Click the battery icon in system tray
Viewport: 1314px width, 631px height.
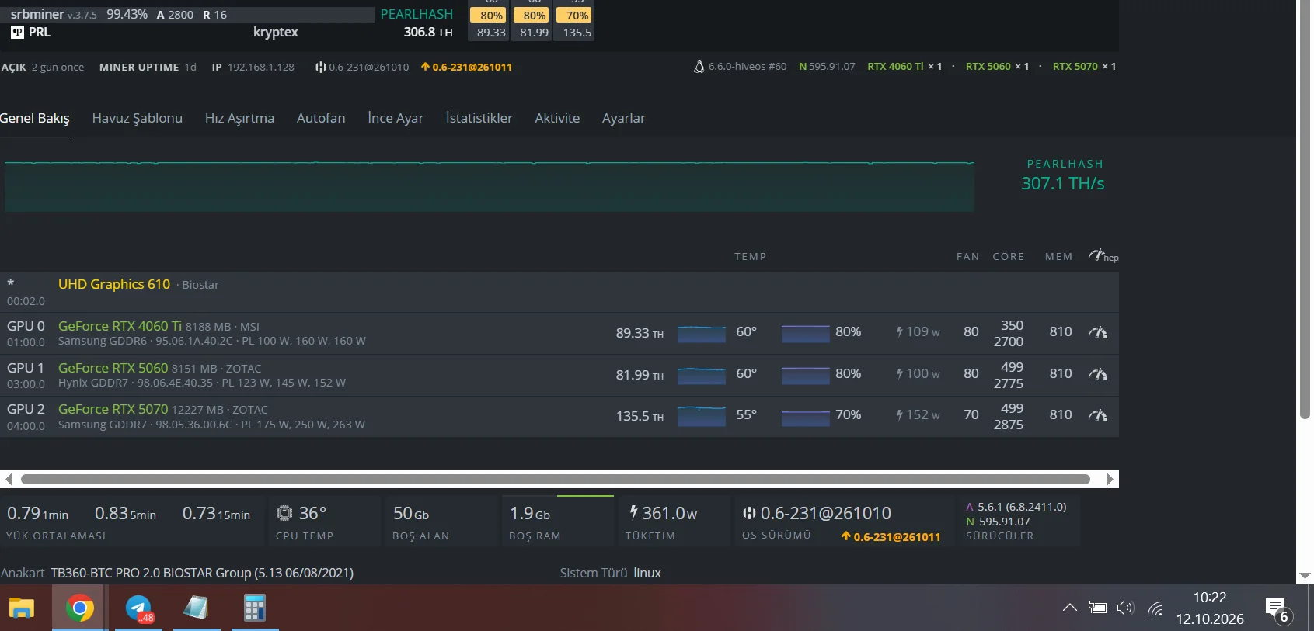[x=1097, y=608]
